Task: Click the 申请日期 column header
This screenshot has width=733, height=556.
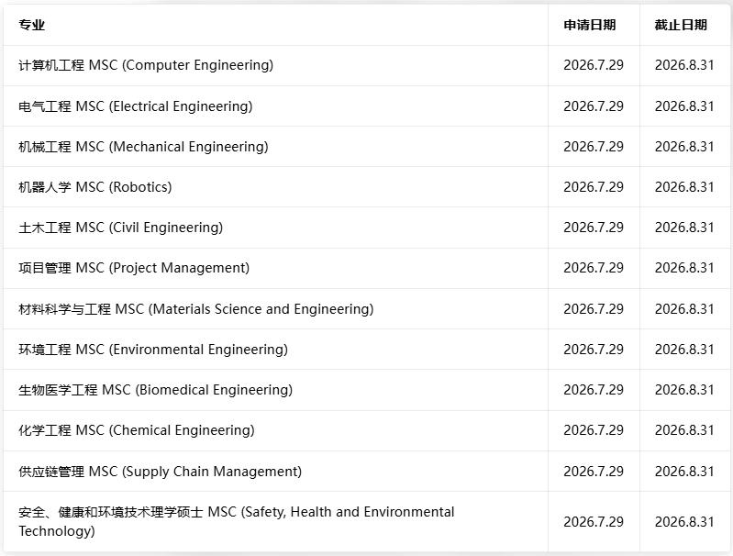Action: click(589, 25)
